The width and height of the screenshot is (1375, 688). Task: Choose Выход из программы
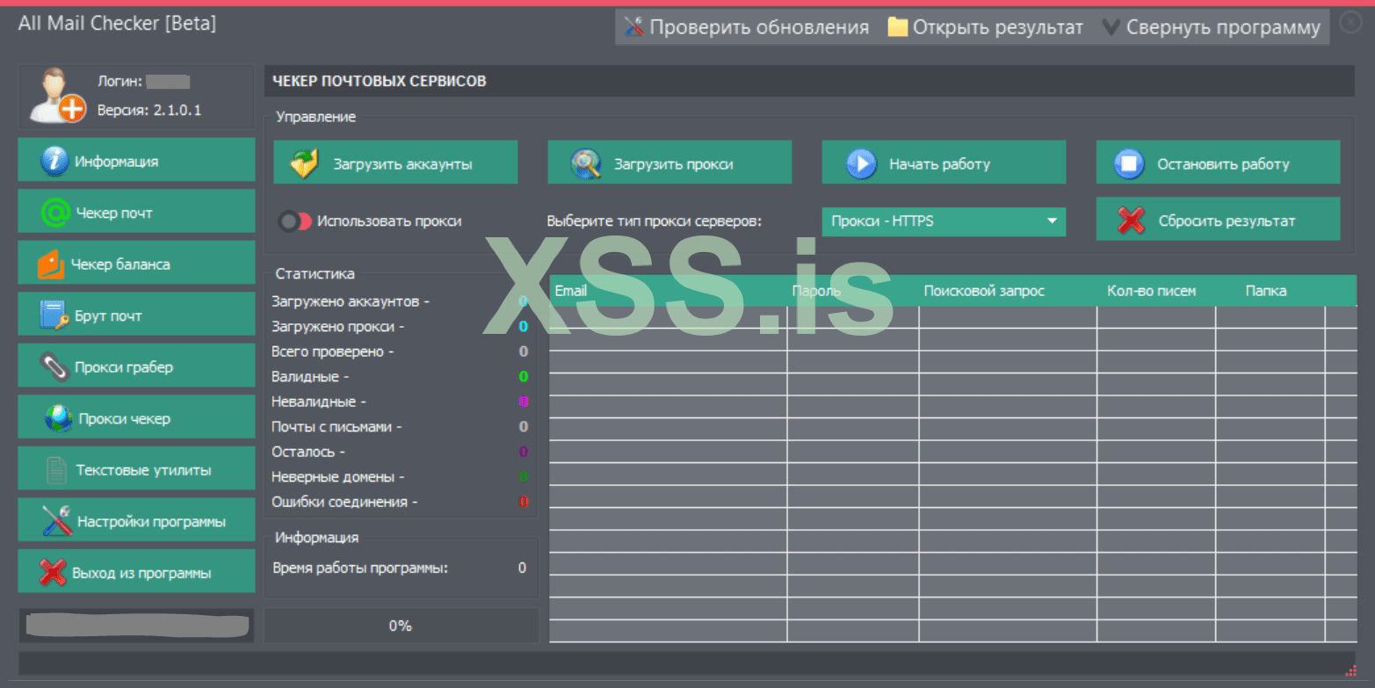point(136,573)
